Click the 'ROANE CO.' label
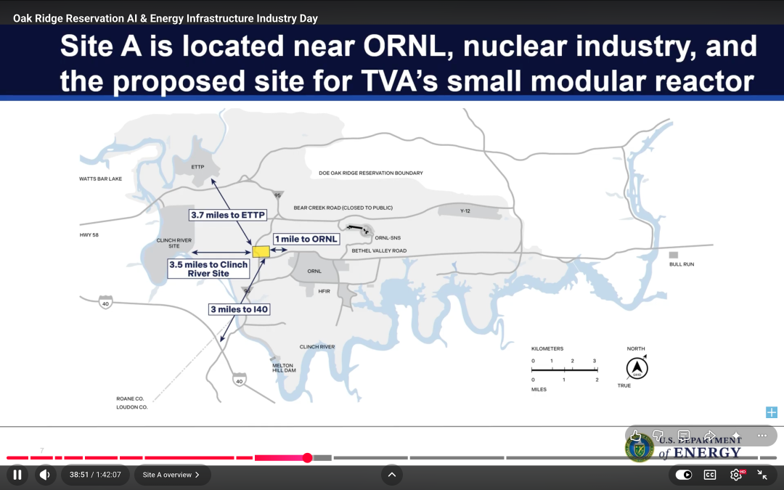This screenshot has height=490, width=784. pos(130,399)
